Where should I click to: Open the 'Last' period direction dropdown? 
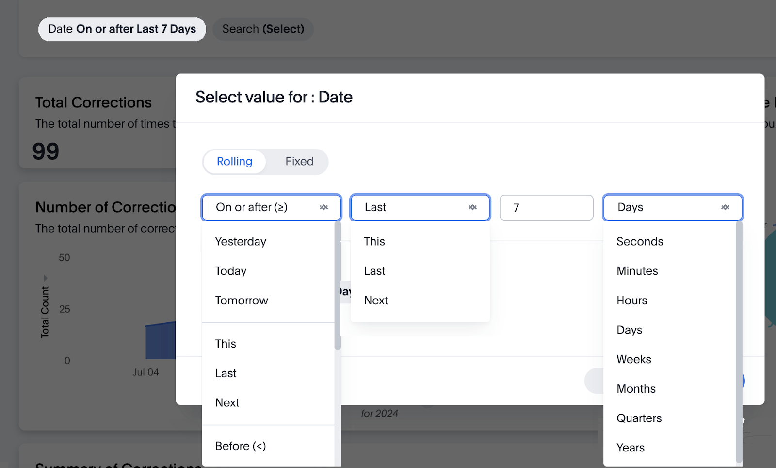coord(420,207)
